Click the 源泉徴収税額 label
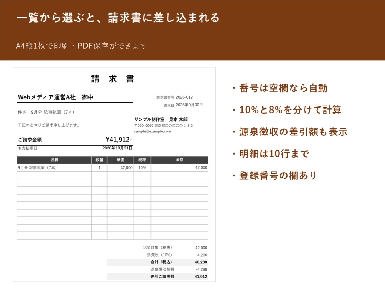The height and width of the screenshot is (289, 385). [162, 269]
